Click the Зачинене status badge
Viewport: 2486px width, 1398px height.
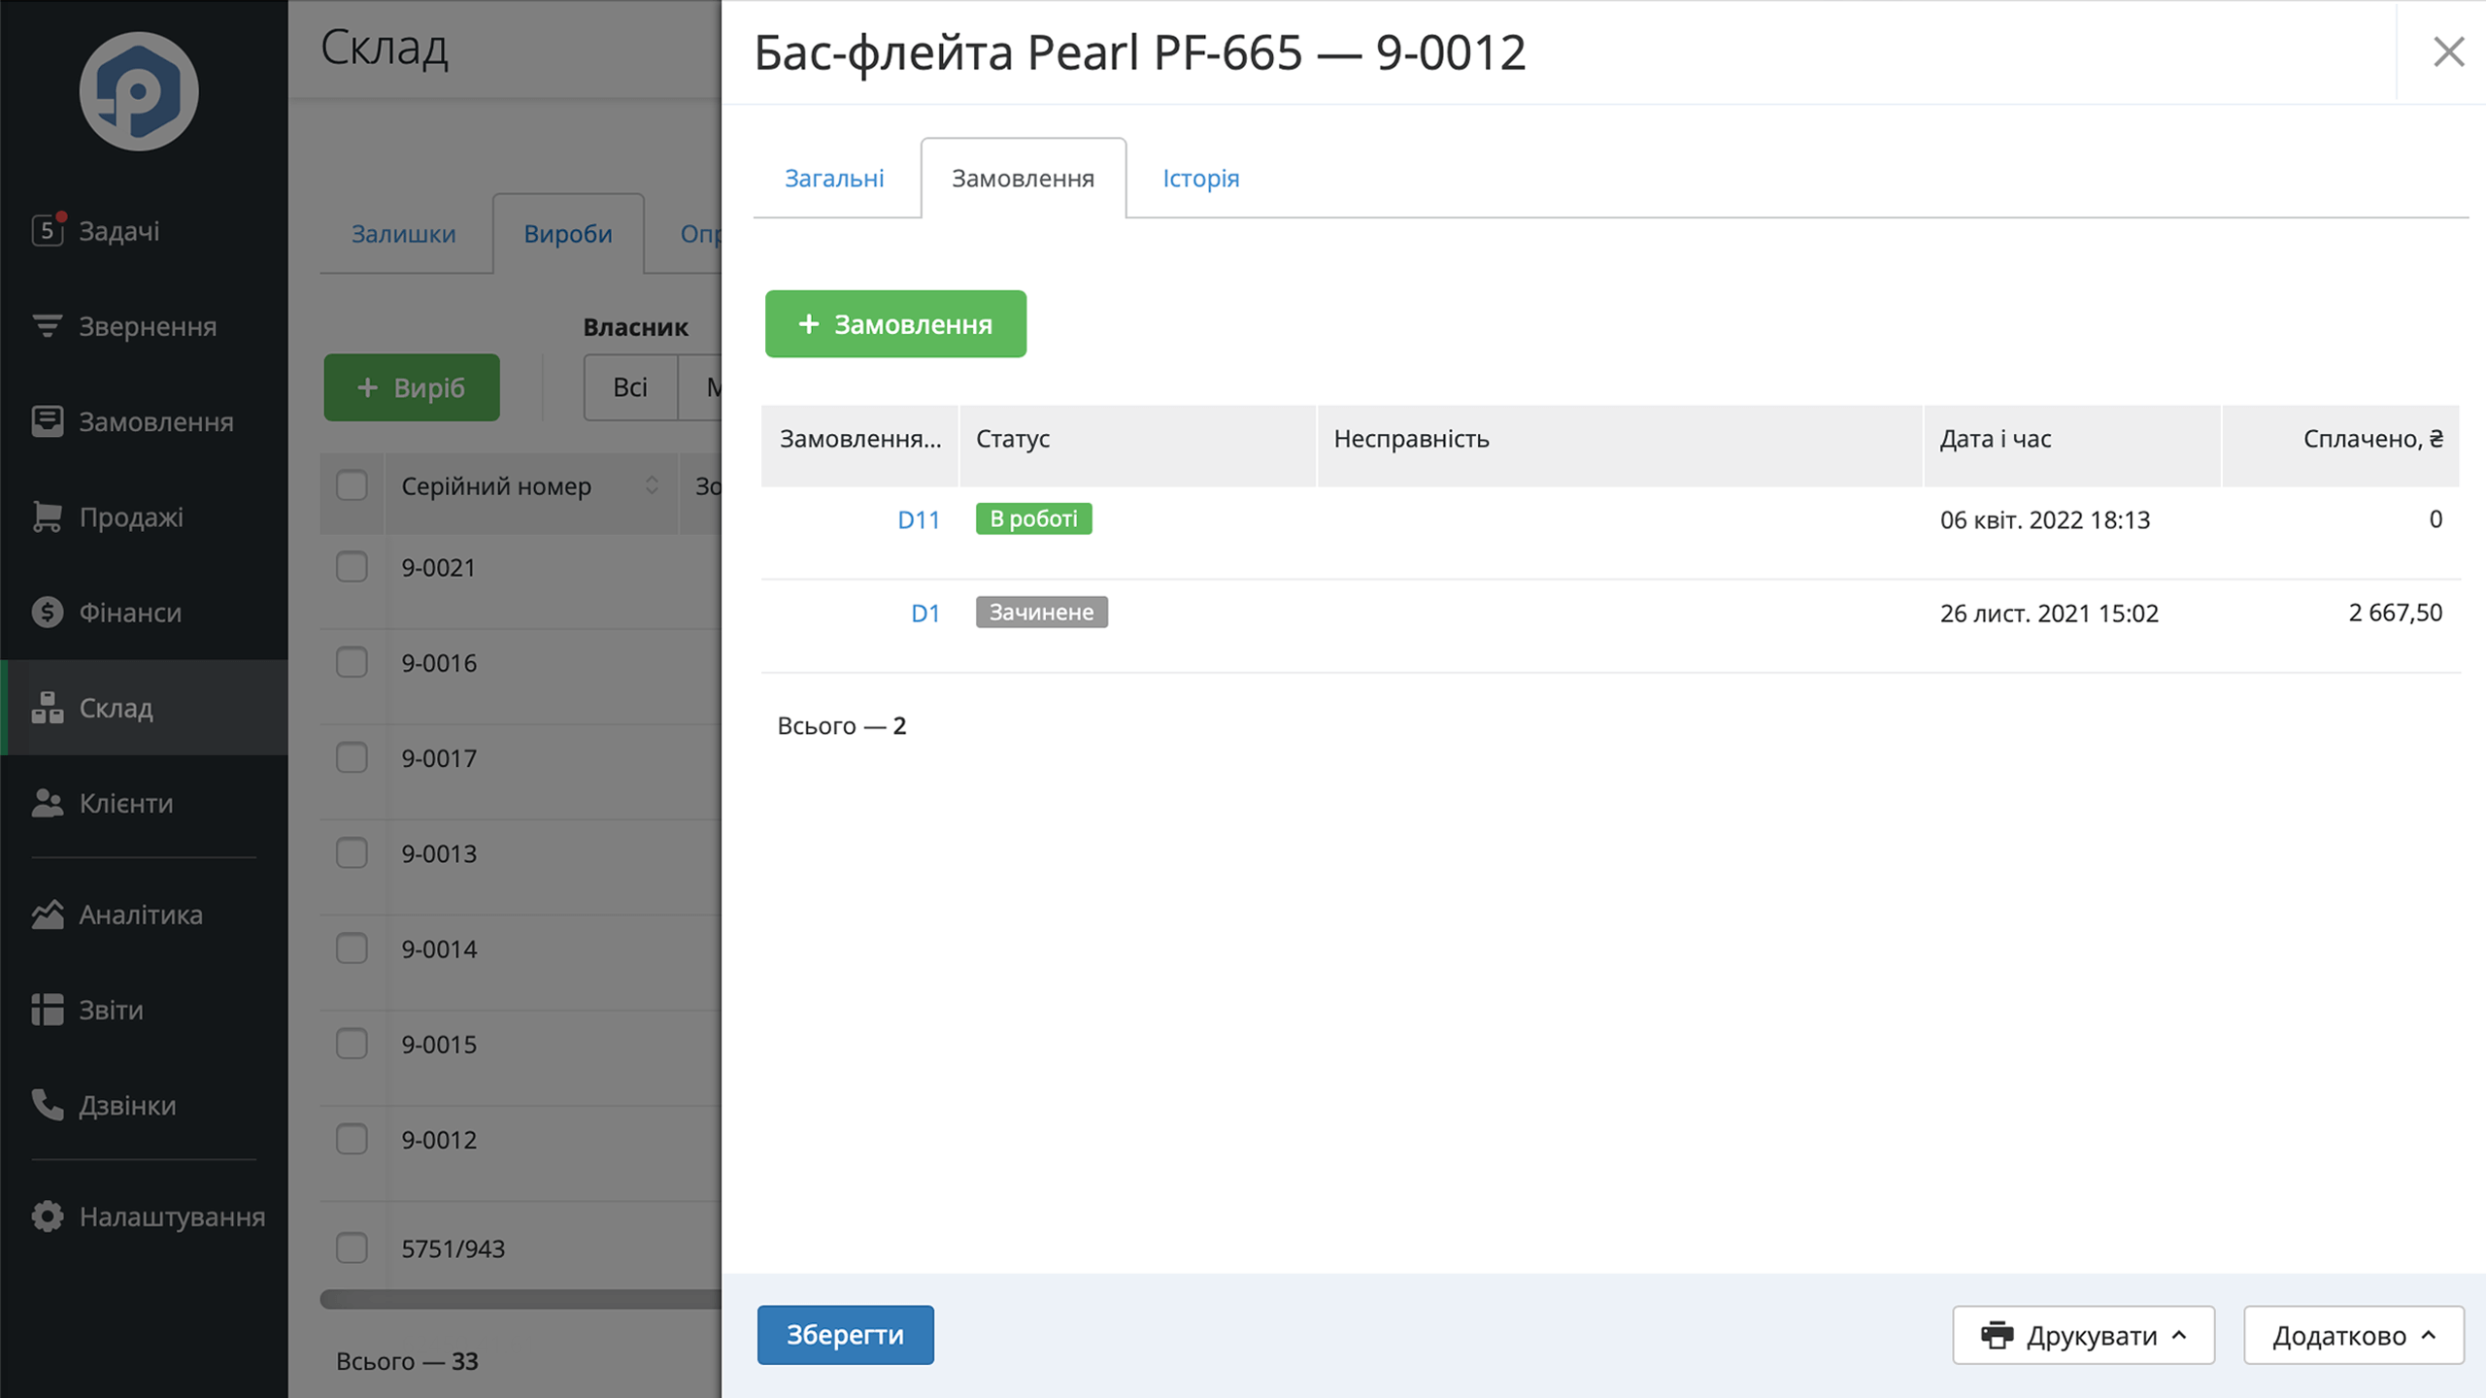click(x=1041, y=612)
